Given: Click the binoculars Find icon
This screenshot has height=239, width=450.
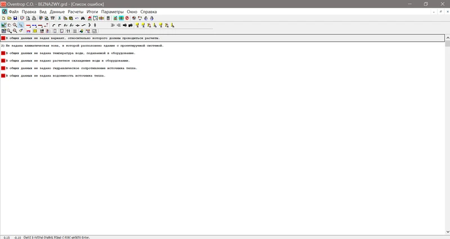Looking at the screenshot, I should click(x=83, y=18).
